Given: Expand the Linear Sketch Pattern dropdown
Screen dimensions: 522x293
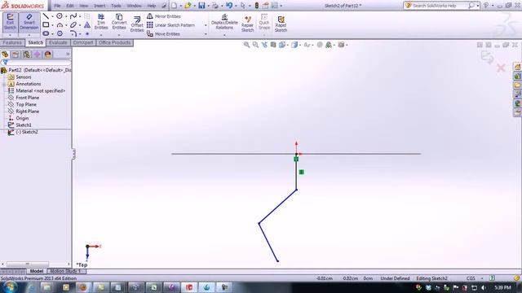Looking at the screenshot, I should click(206, 25).
